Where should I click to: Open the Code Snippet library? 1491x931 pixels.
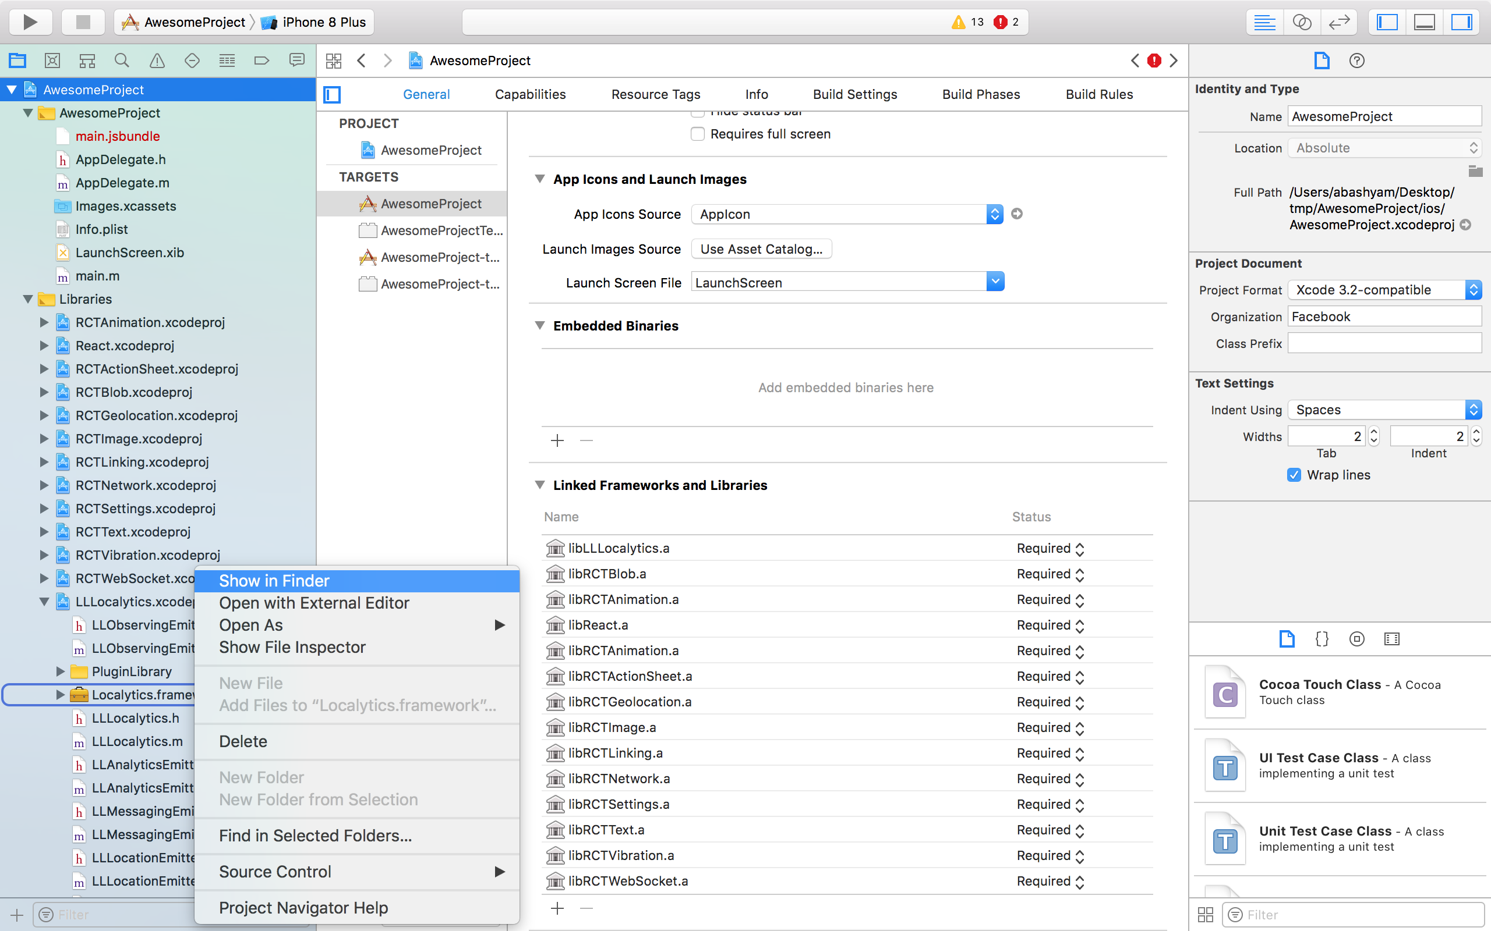click(x=1322, y=638)
